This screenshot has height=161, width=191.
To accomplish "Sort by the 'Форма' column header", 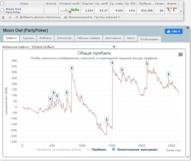I will pos(172,4).
